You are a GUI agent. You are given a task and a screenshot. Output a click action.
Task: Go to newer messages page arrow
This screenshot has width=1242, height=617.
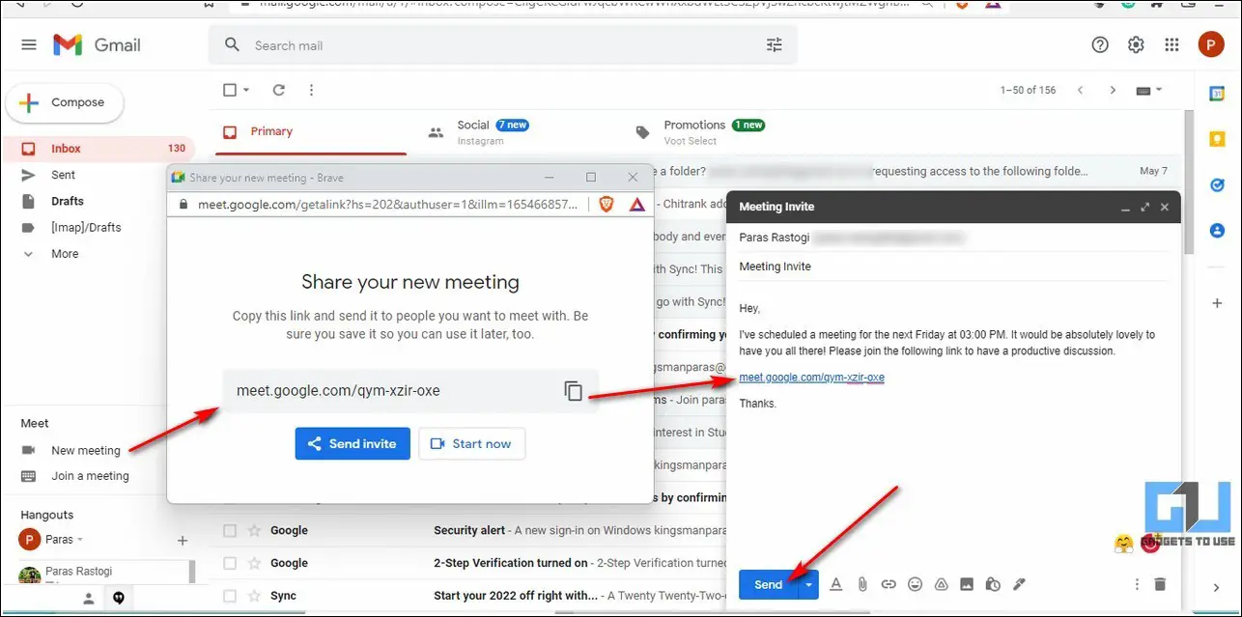pyautogui.click(x=1081, y=90)
